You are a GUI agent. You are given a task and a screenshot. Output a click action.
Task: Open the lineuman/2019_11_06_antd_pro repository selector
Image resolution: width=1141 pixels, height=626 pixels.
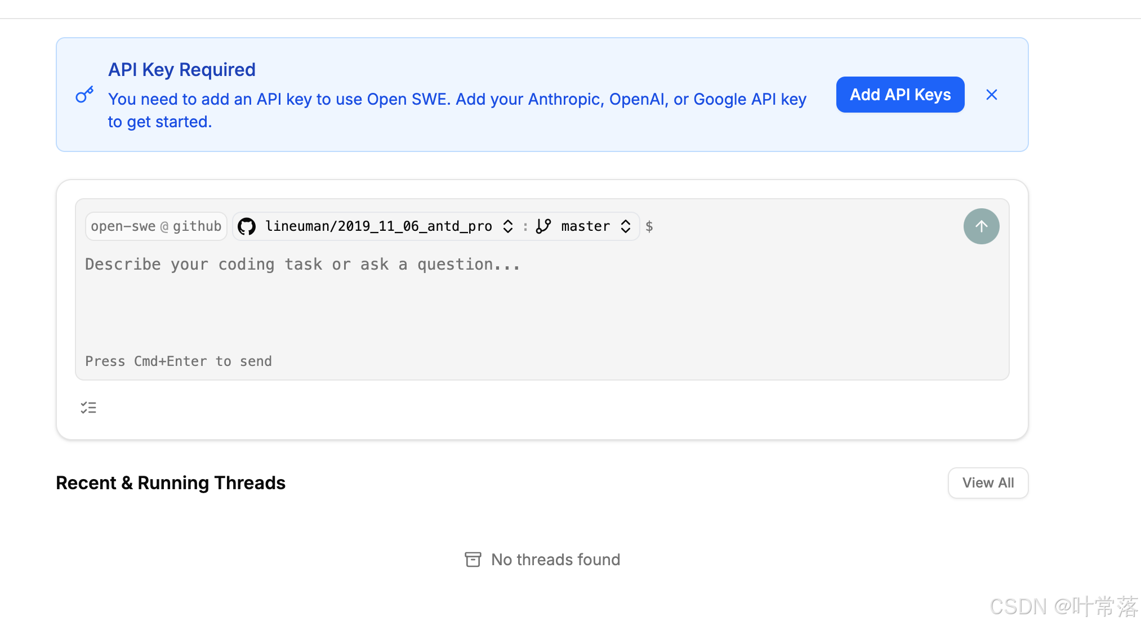pyautogui.click(x=378, y=226)
